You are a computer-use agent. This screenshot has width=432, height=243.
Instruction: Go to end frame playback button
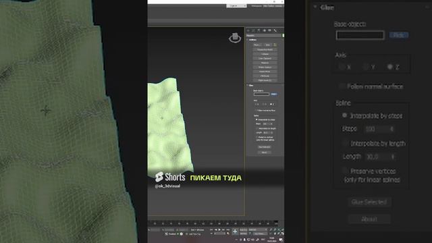pos(227,230)
